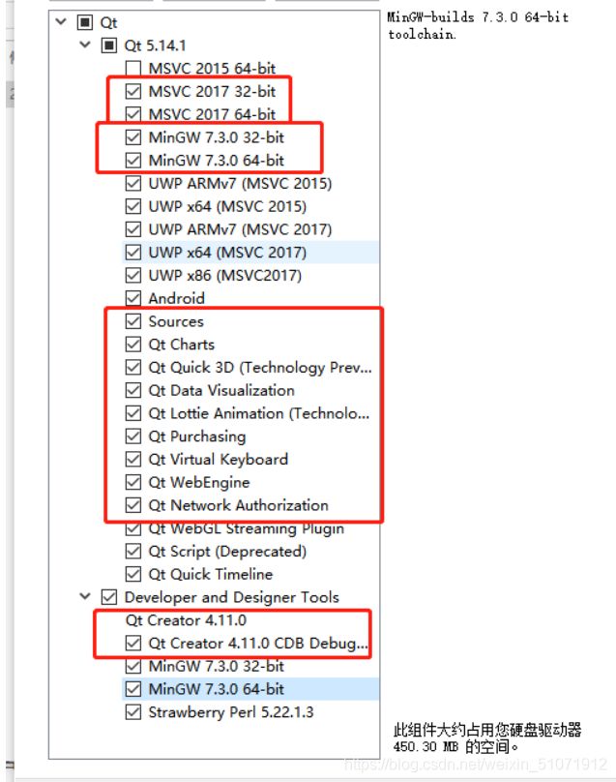Click the Qt WebEngine label
Viewport: 616px width, 782px height.
click(199, 482)
